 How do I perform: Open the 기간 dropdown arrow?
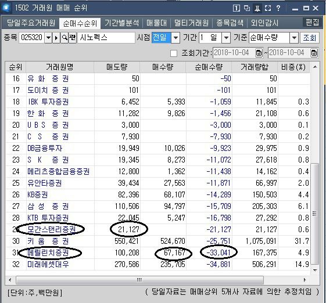point(226,38)
